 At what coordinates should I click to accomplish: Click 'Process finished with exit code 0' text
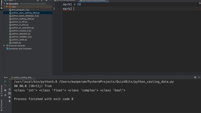tap(44, 99)
